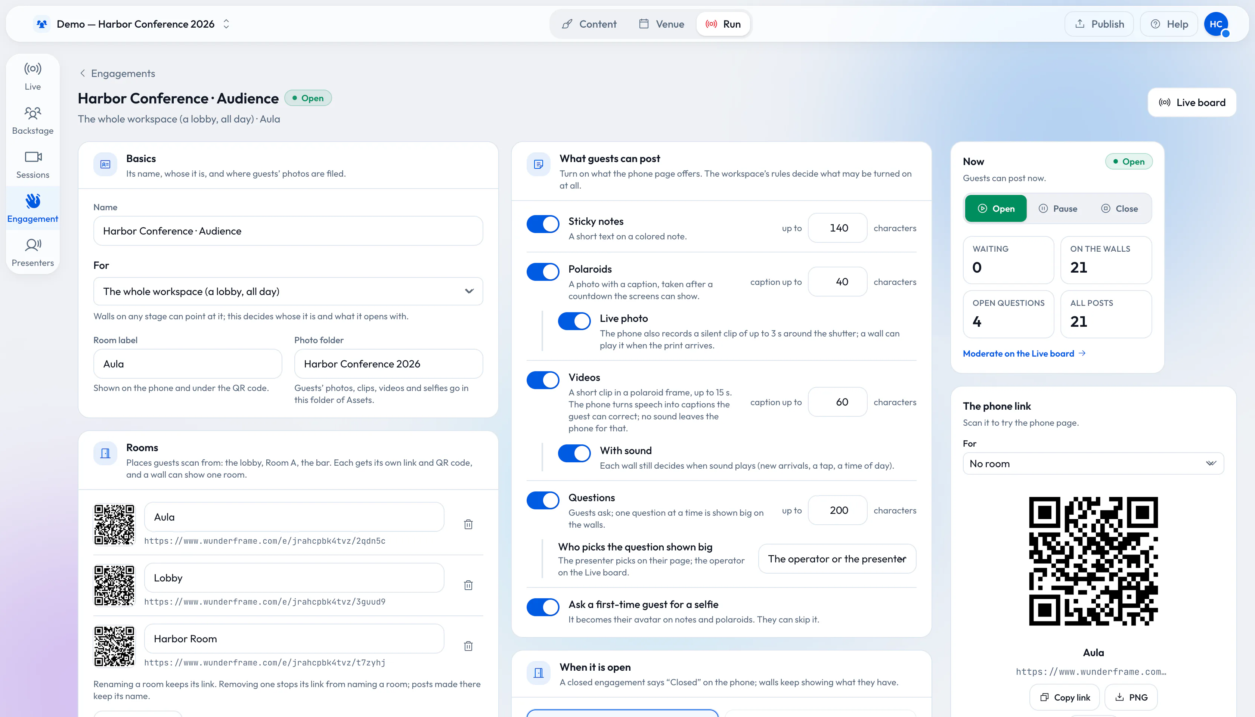This screenshot has height=717, width=1255.
Task: Open the Help menu button
Action: pyautogui.click(x=1168, y=24)
